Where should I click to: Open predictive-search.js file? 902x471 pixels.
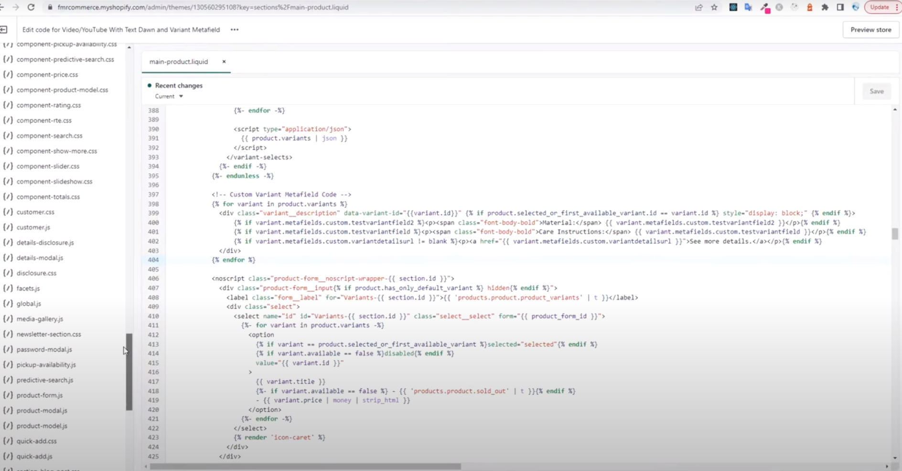click(x=44, y=380)
